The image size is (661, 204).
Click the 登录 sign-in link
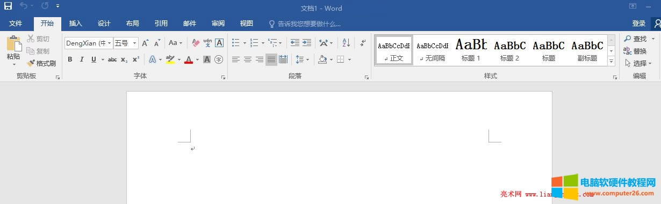pyautogui.click(x=639, y=24)
